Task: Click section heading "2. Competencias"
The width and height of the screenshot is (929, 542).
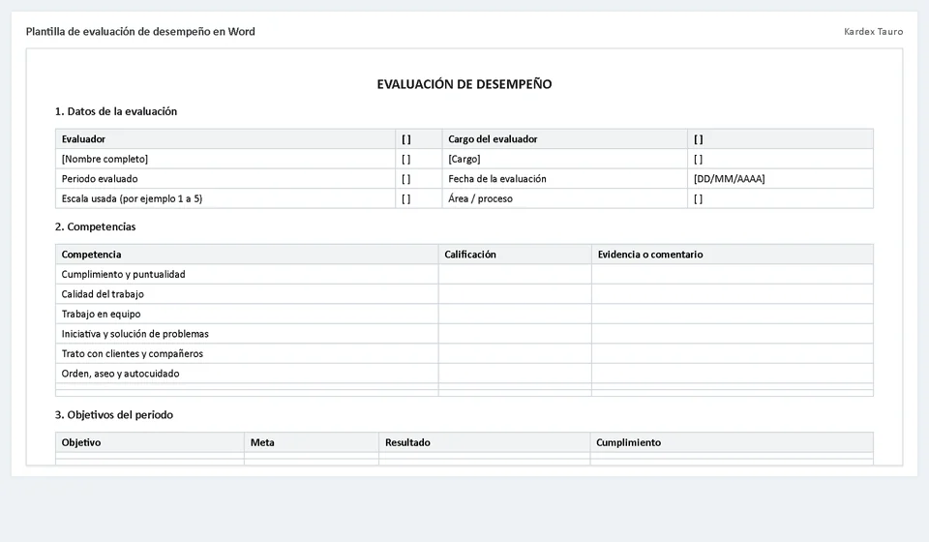Action: (x=96, y=226)
